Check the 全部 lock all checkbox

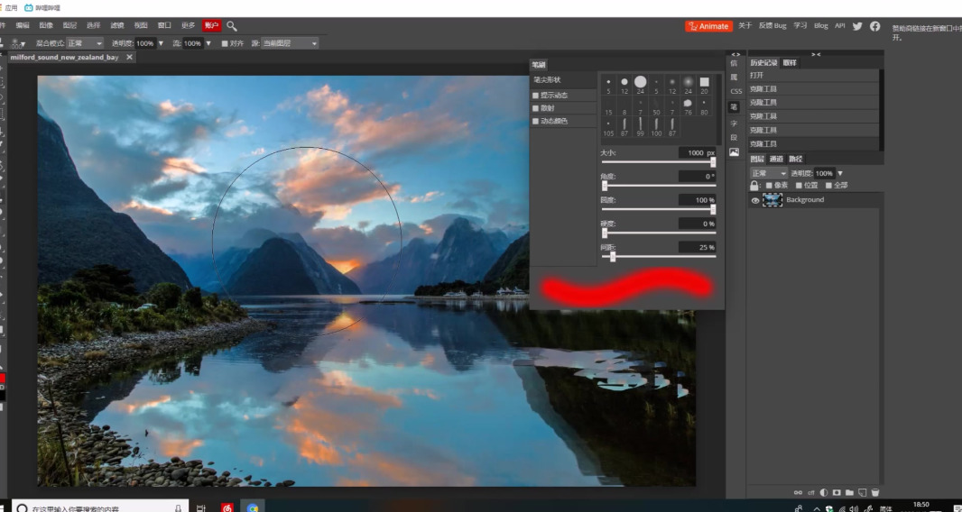point(828,185)
